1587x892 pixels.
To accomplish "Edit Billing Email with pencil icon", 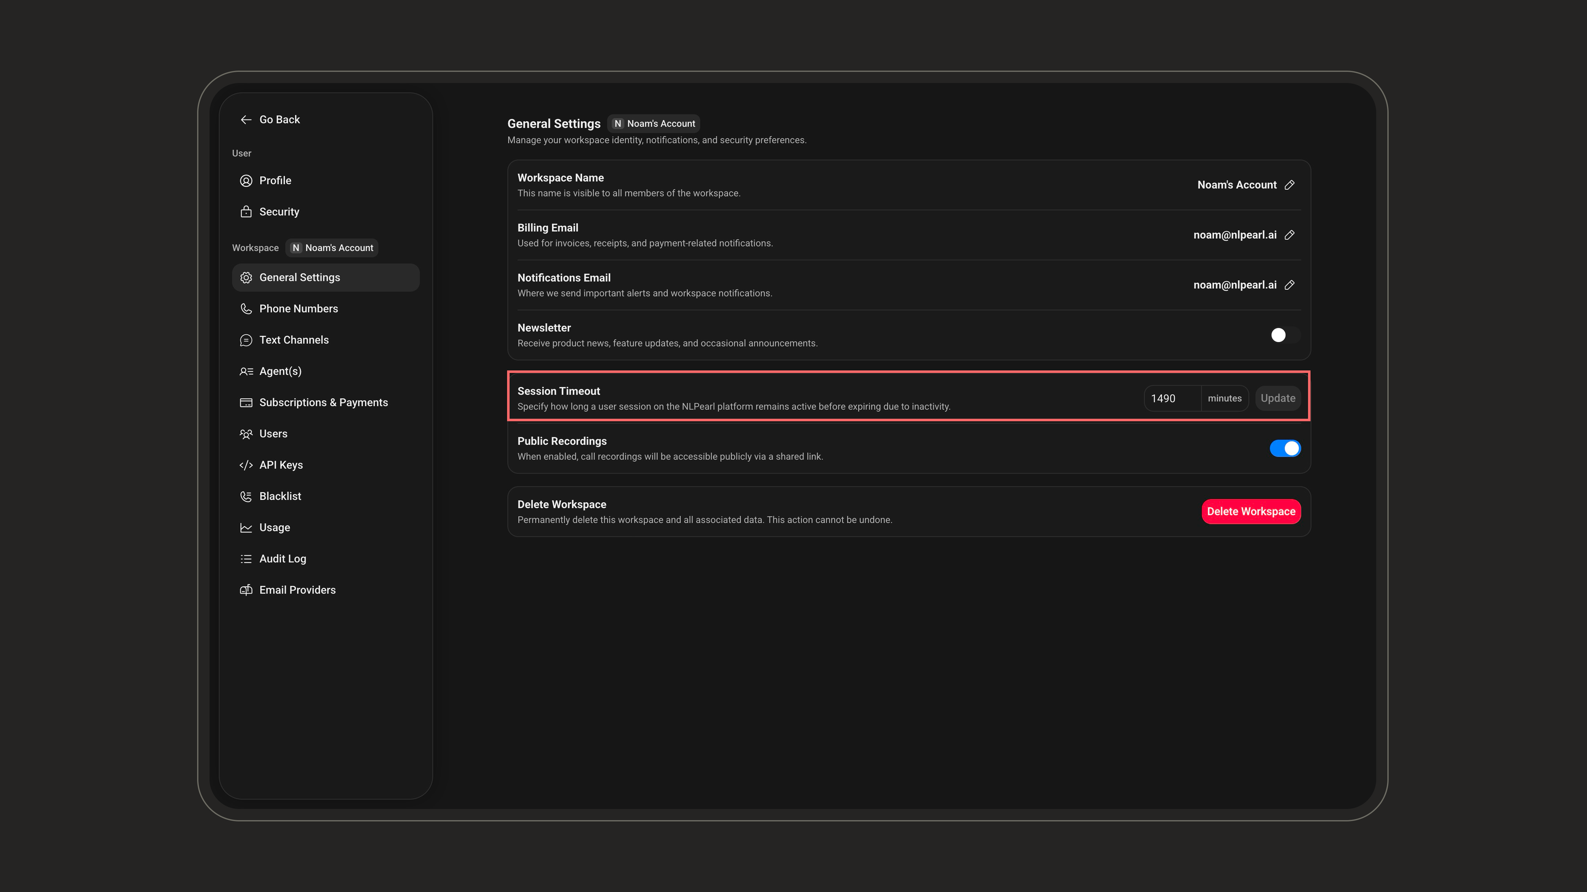I will pyautogui.click(x=1289, y=234).
